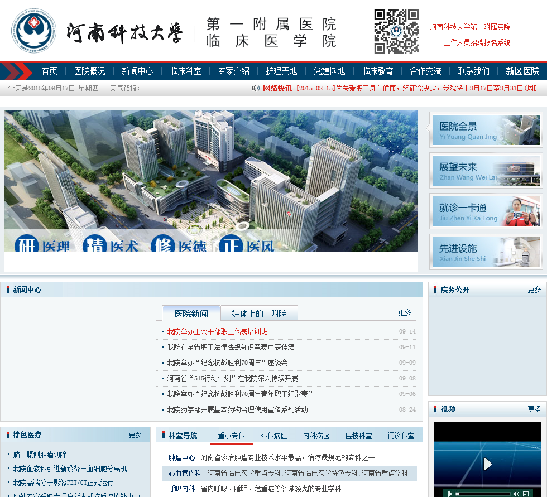
Task: Click the small play button in video controls
Action: tap(450, 494)
